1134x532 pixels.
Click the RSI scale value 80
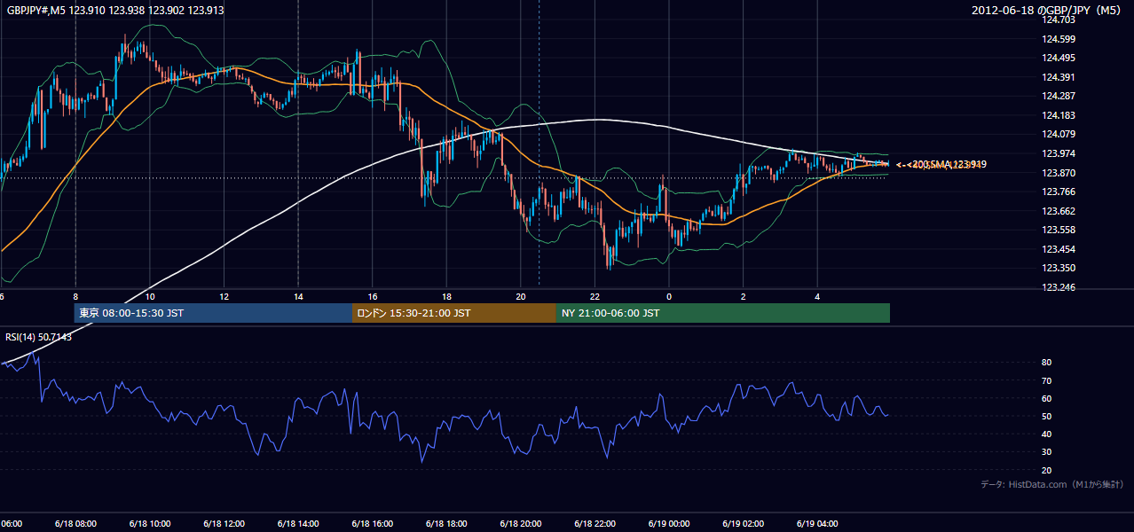[1047, 363]
